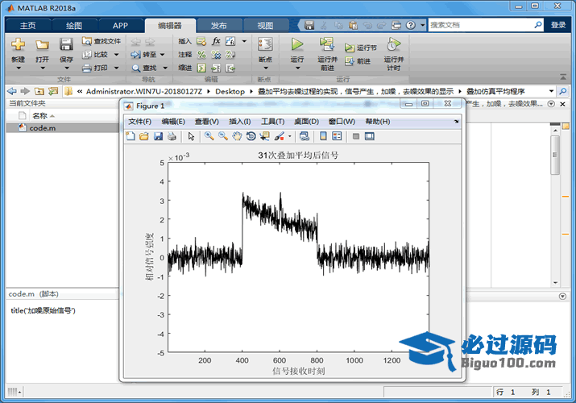Click the editor vertical scrollbar thumb
This screenshot has width=576, height=403.
(555, 155)
